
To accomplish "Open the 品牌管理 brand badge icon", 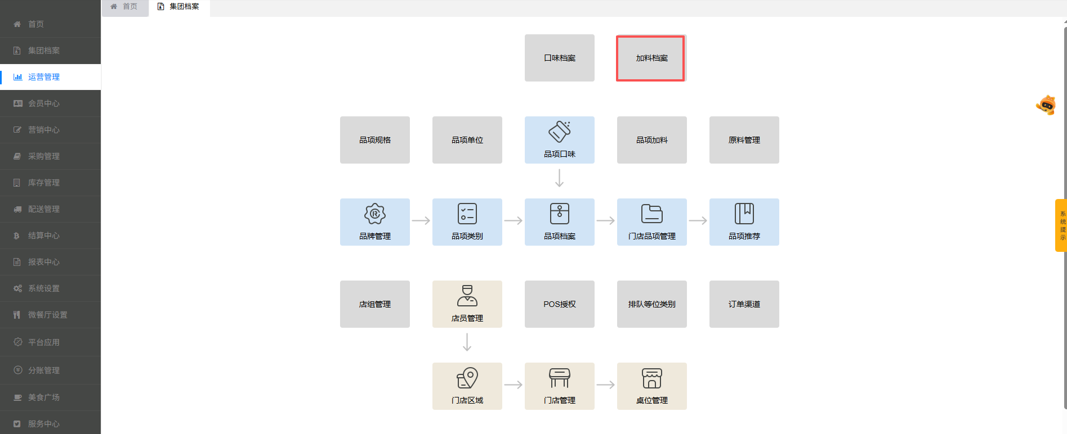I will pyautogui.click(x=374, y=214).
